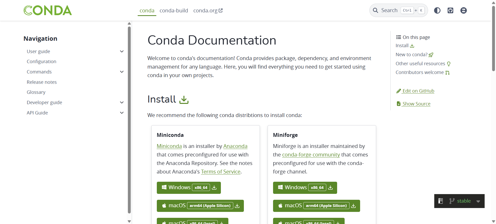Open Release notes in navigation
The image size is (496, 224).
point(42,82)
